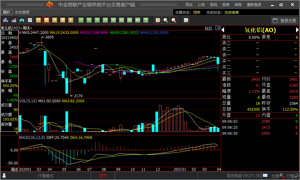Viewport: 300px width, 180px height.
Task: Select the monthly (月) K-line period
Action: click(x=55, y=20)
